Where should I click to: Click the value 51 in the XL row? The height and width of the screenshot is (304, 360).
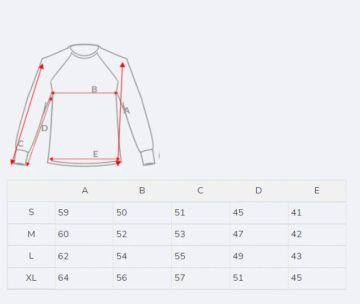238,277
